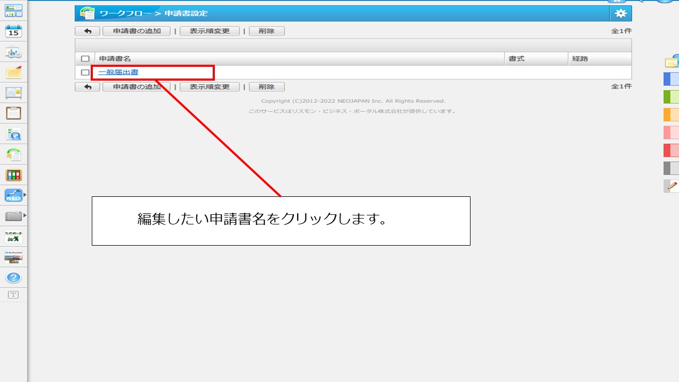Go to ワークフロー via the breadcrumb

126,13
